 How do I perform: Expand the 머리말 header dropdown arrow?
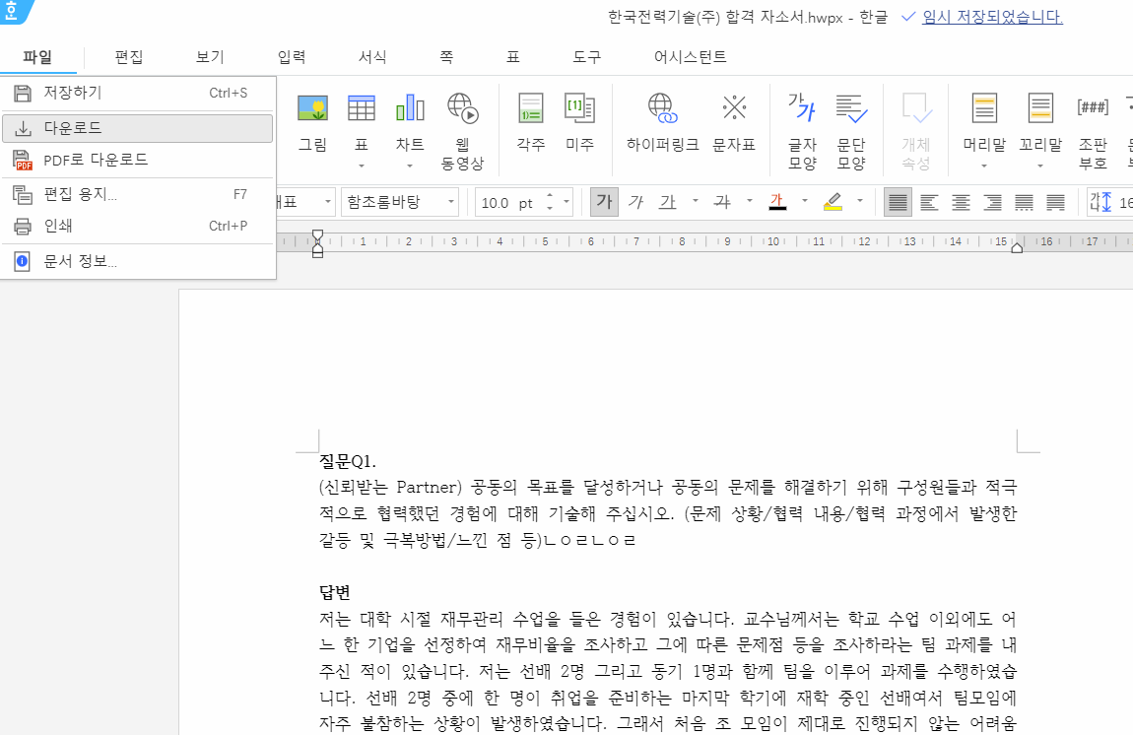pyautogui.click(x=984, y=167)
